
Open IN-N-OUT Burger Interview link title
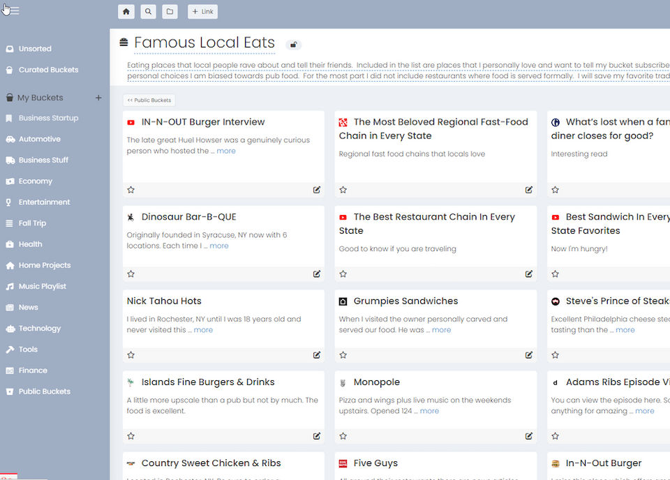203,122
